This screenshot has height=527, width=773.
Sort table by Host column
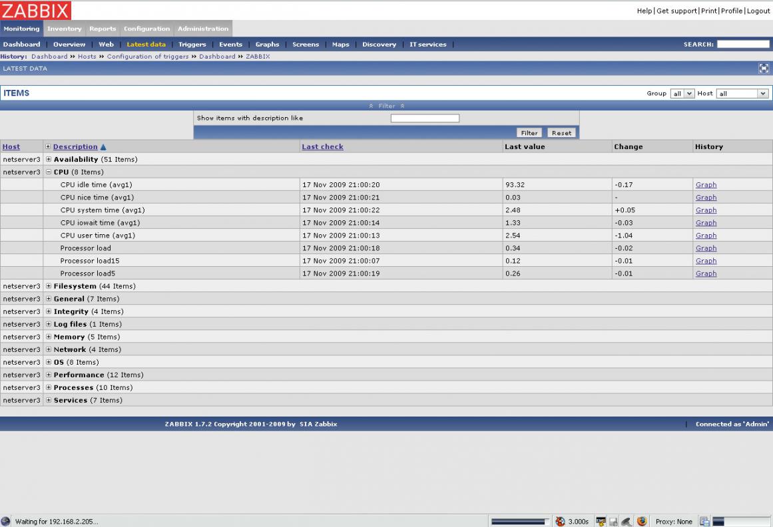11,147
